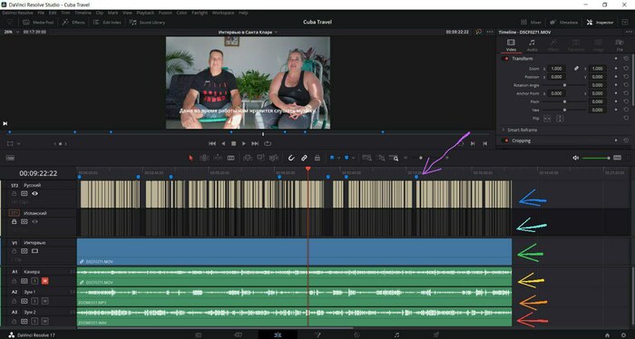Show the ST1 Spanish subtitle track
The height and width of the screenshot is (339, 635).
[x=34, y=222]
